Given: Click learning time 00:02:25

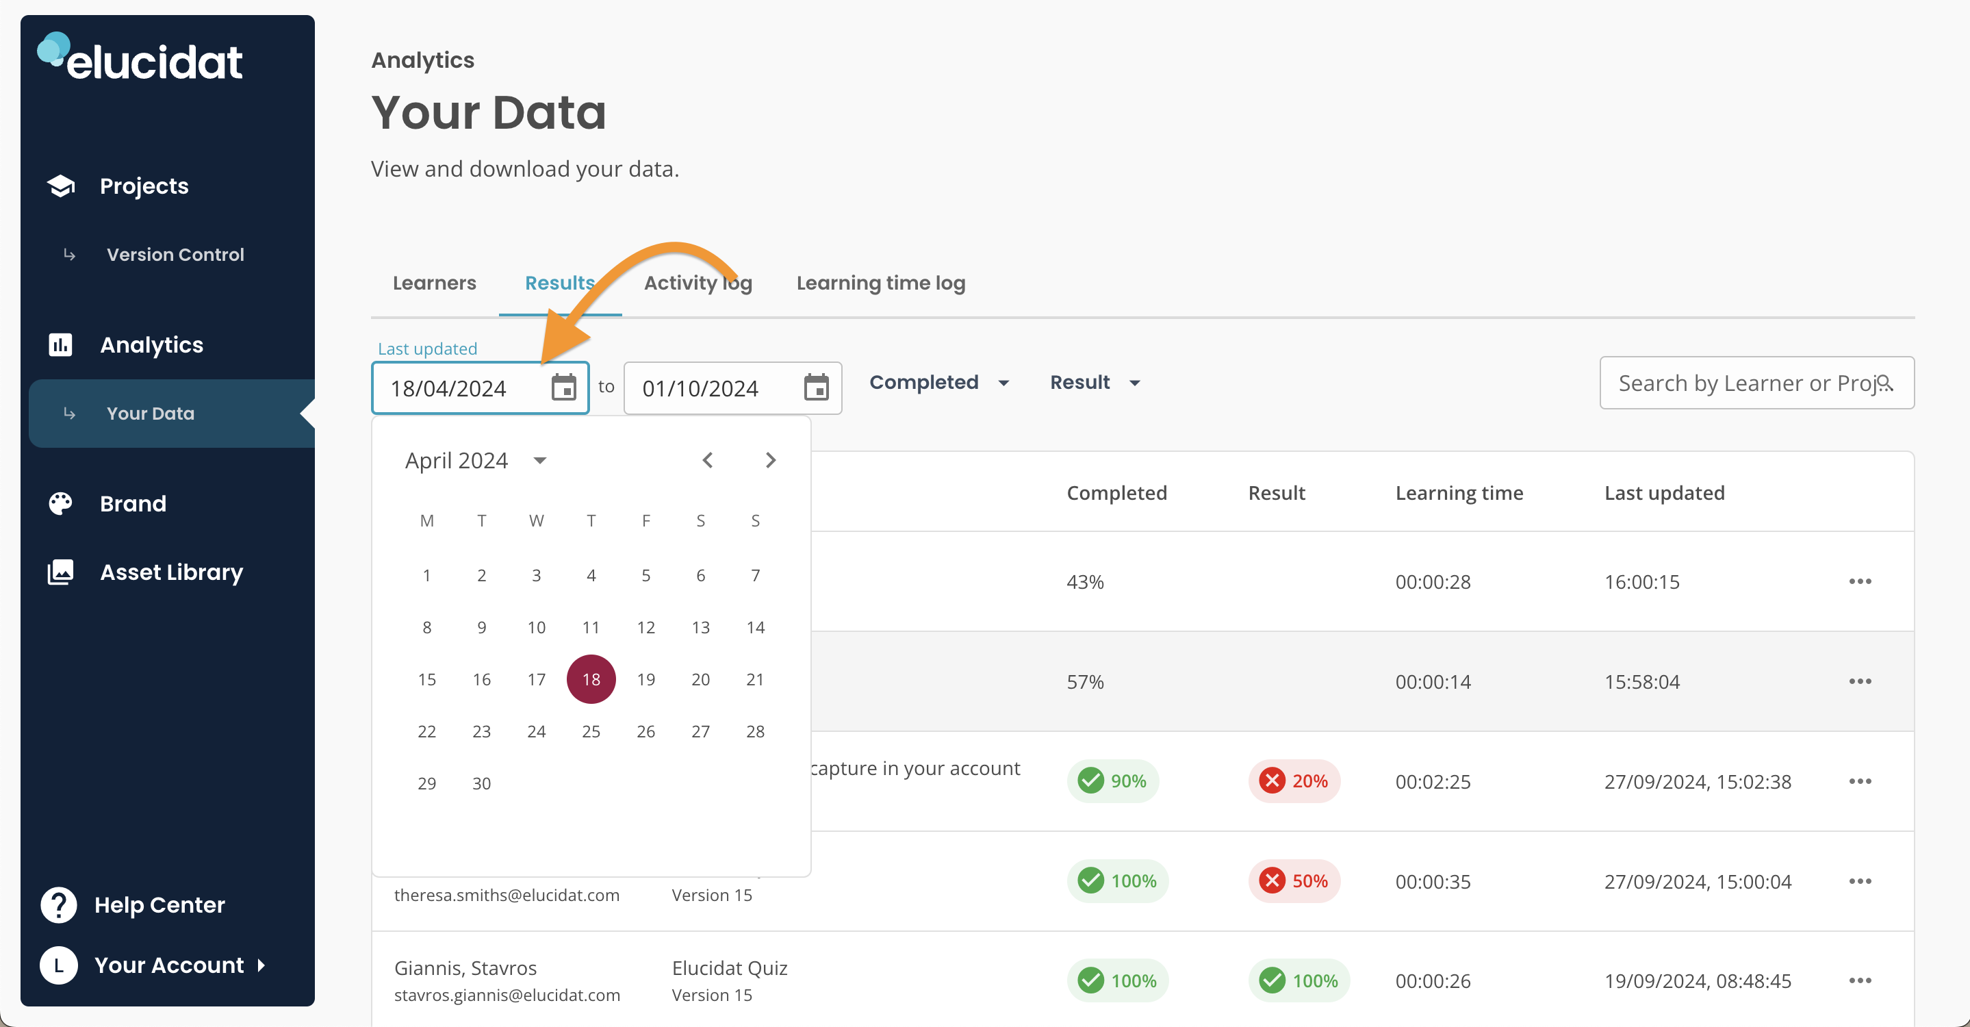Looking at the screenshot, I should click(1433, 781).
